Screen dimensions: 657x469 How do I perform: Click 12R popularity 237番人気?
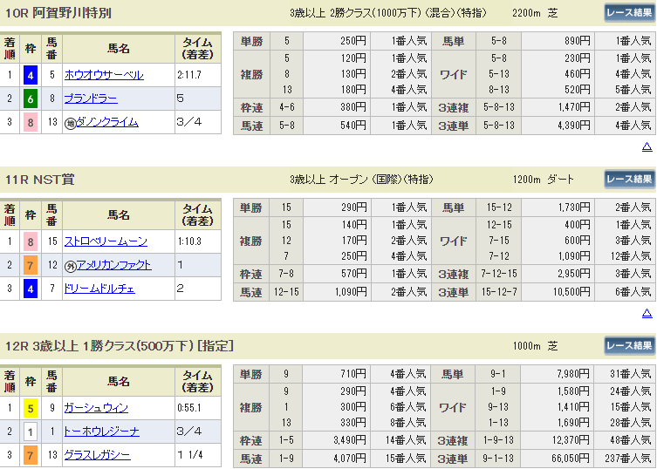(627, 459)
